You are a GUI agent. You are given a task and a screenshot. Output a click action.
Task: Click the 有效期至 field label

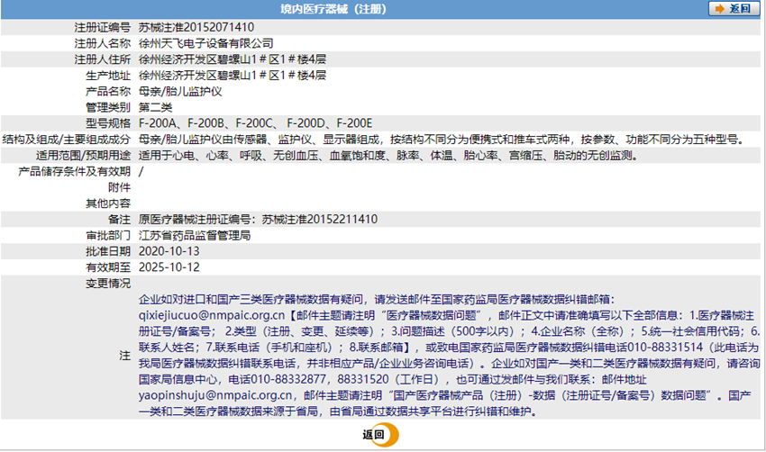click(x=108, y=267)
